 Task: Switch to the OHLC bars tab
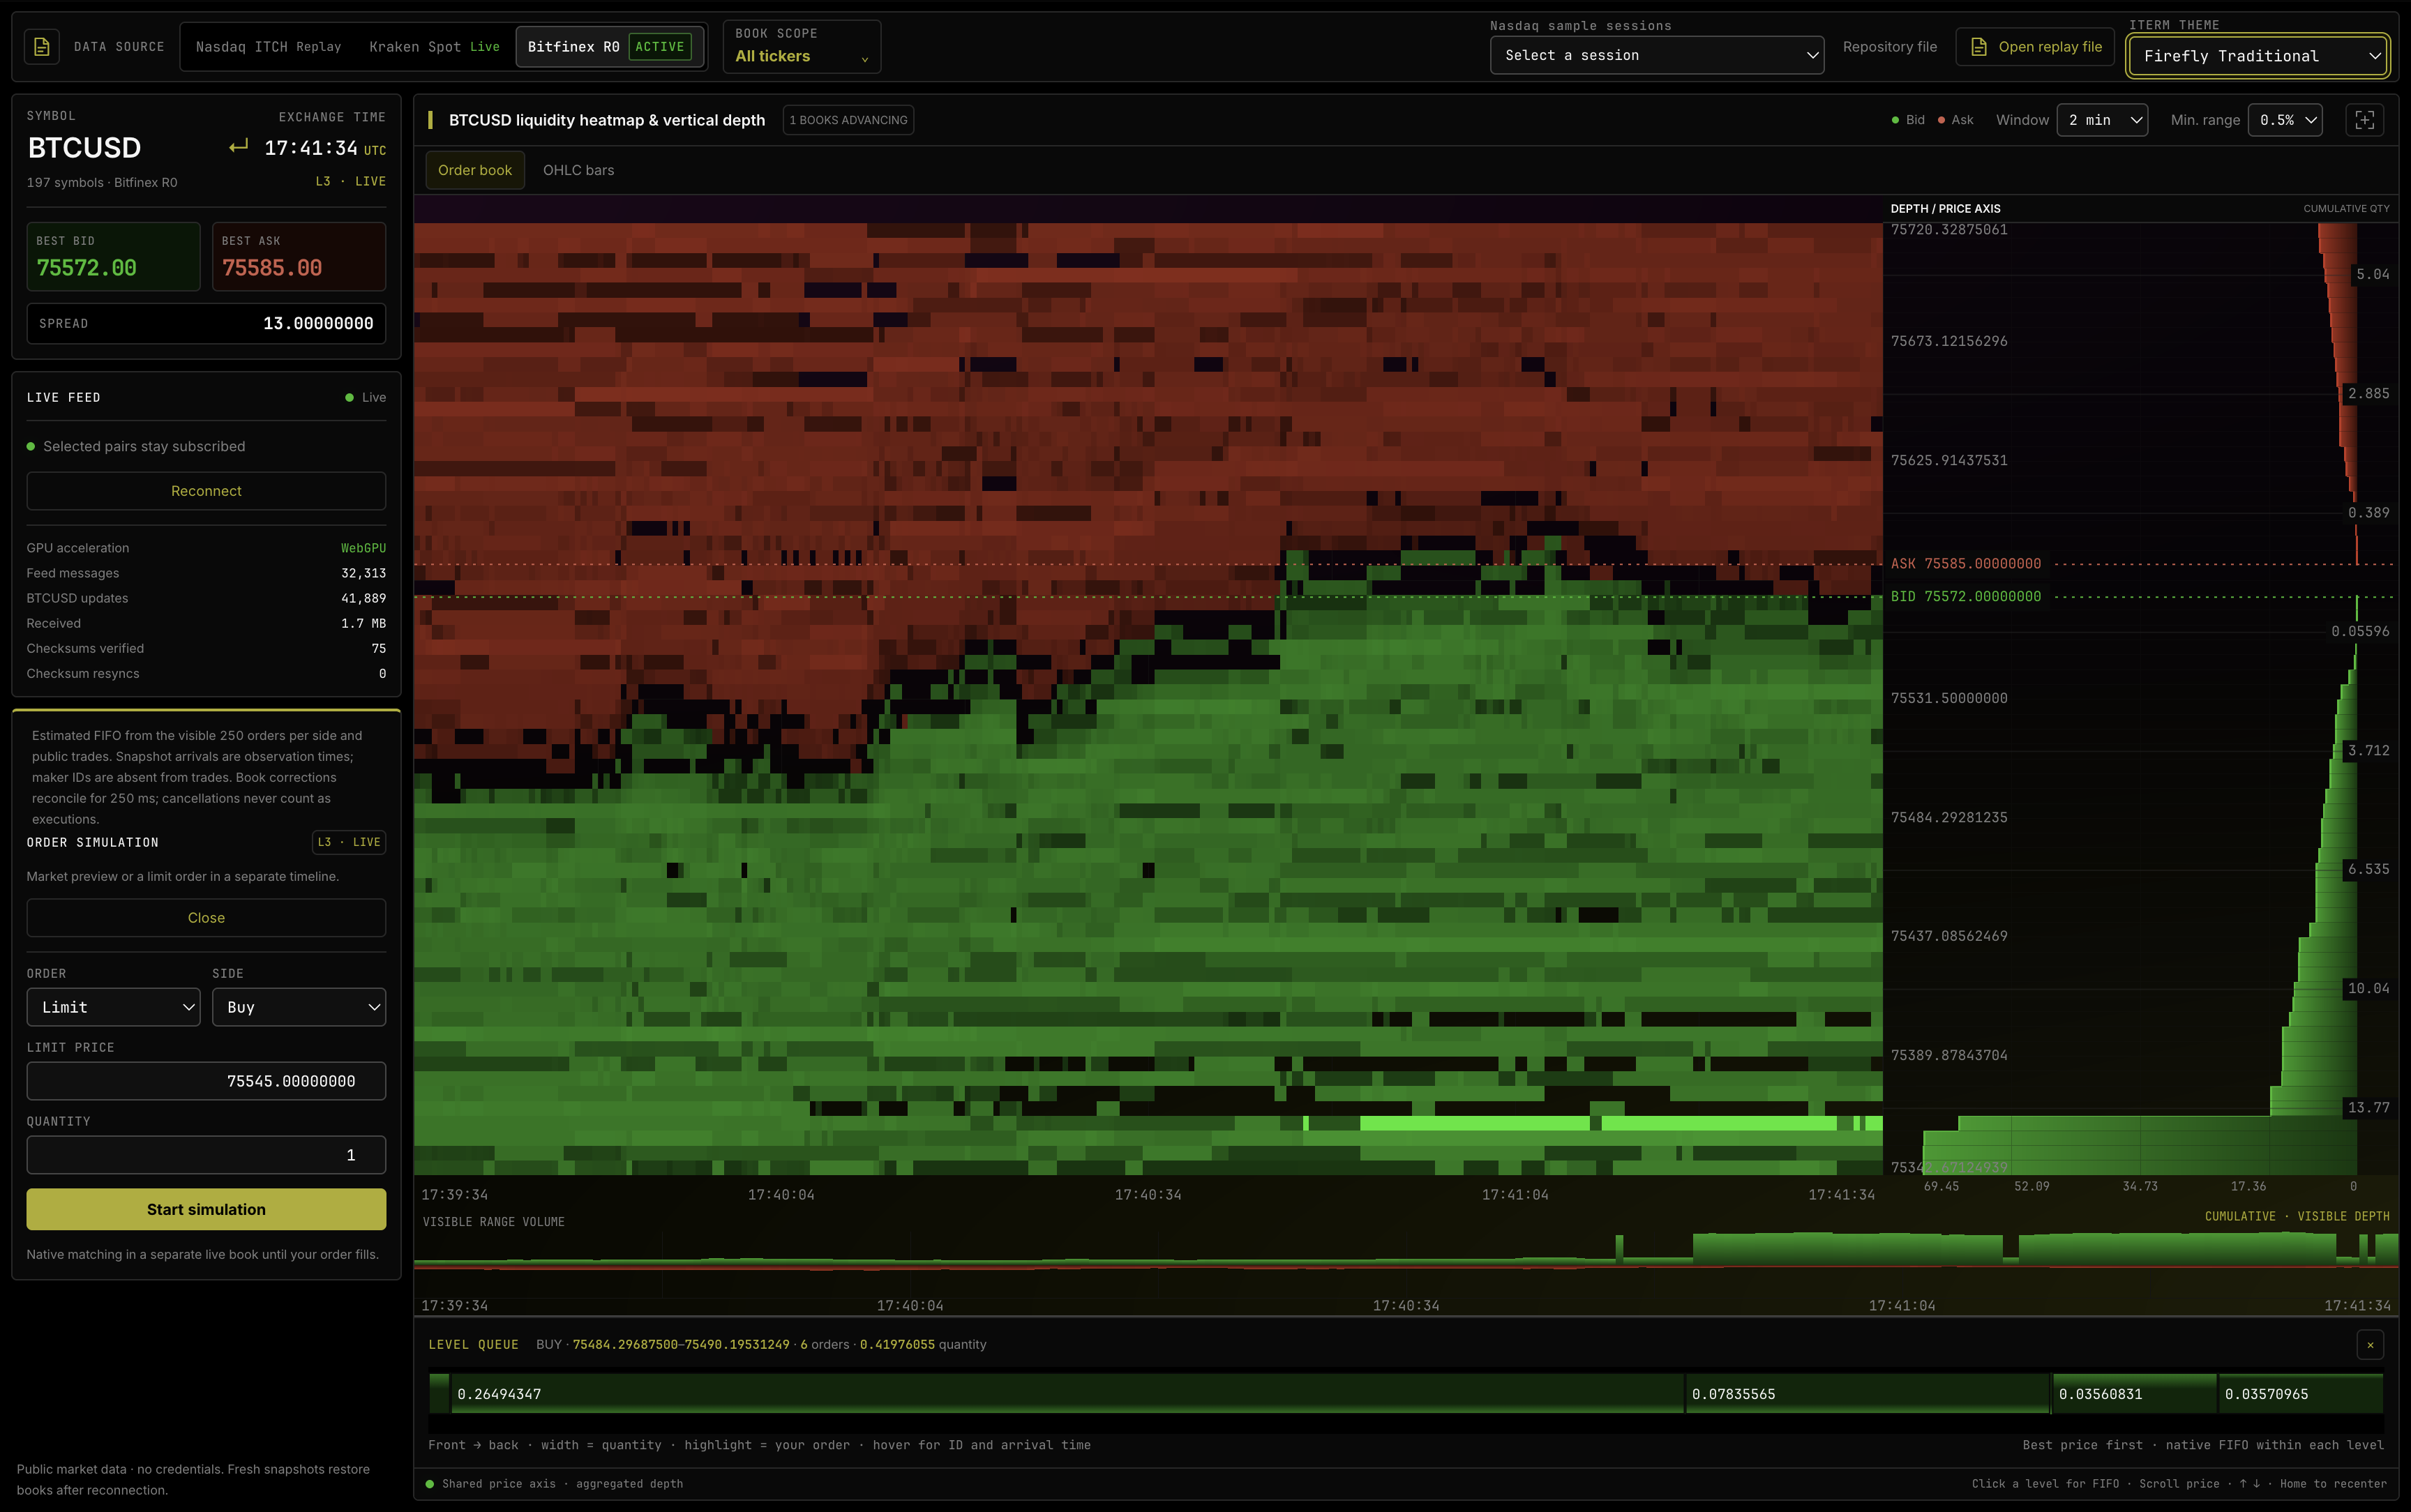tap(578, 170)
